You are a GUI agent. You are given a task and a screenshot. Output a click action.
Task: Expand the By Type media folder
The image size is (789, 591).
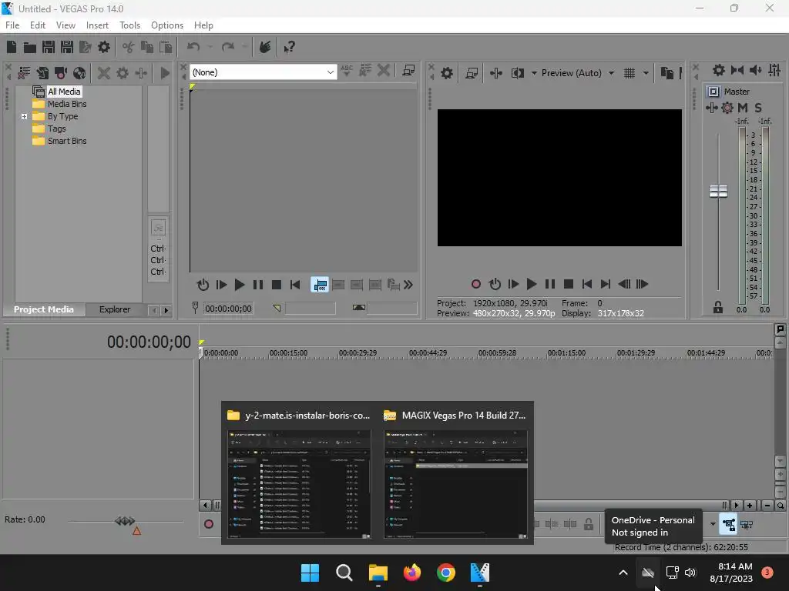[x=24, y=117]
